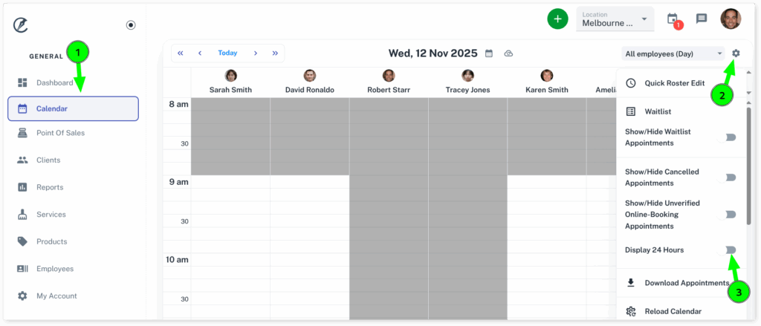Screen dimensions: 761x326
Task: Expand the All employees (Day) dropdown
Action: tap(673, 53)
